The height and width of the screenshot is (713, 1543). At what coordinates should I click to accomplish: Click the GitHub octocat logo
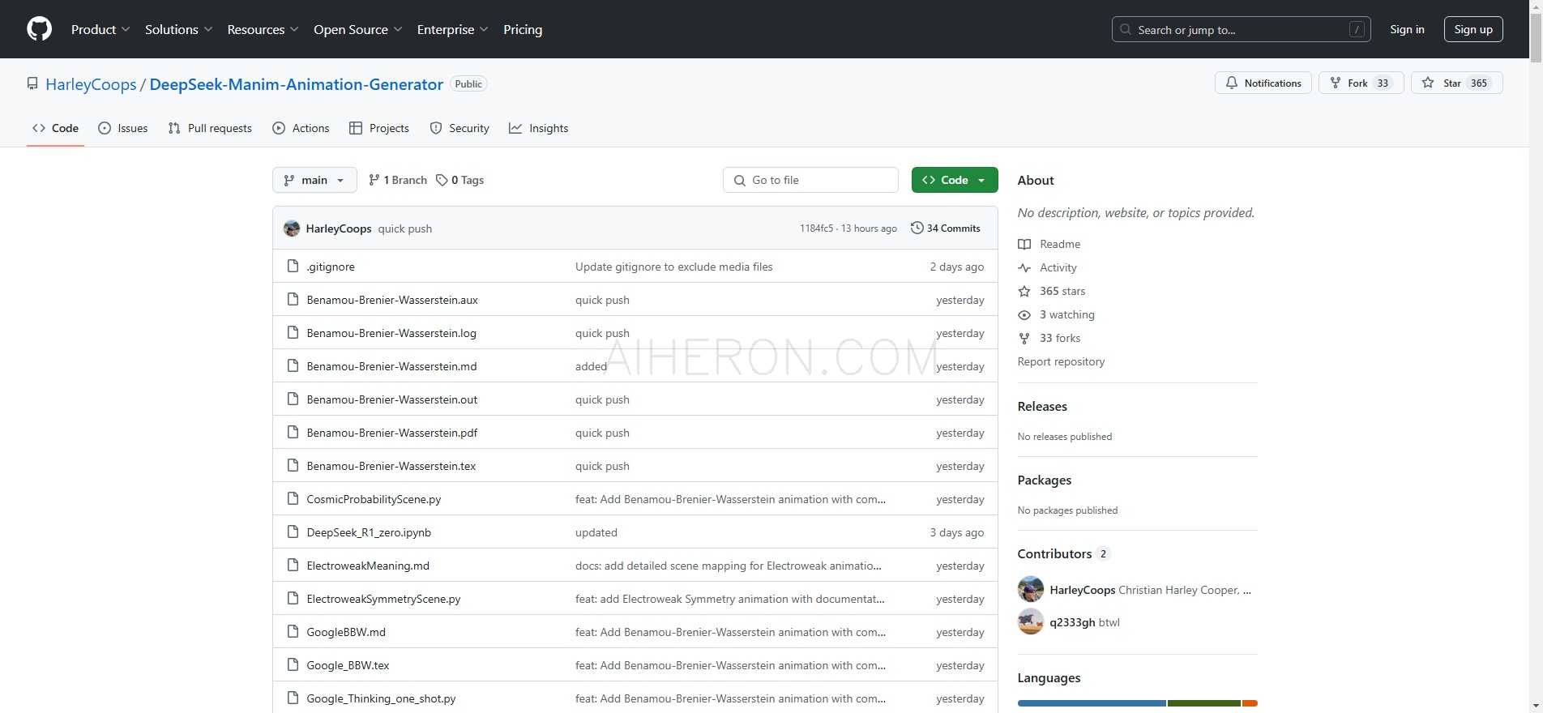pos(39,29)
